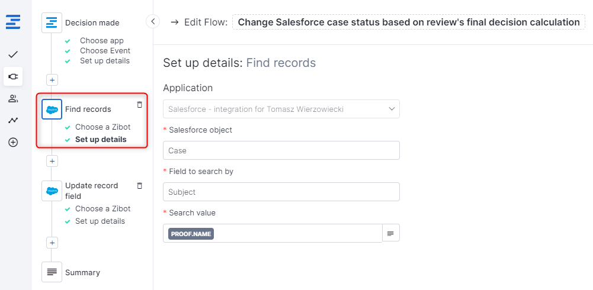Open Set up details under Find records
Screen dimensions: 593x290
tap(101, 139)
